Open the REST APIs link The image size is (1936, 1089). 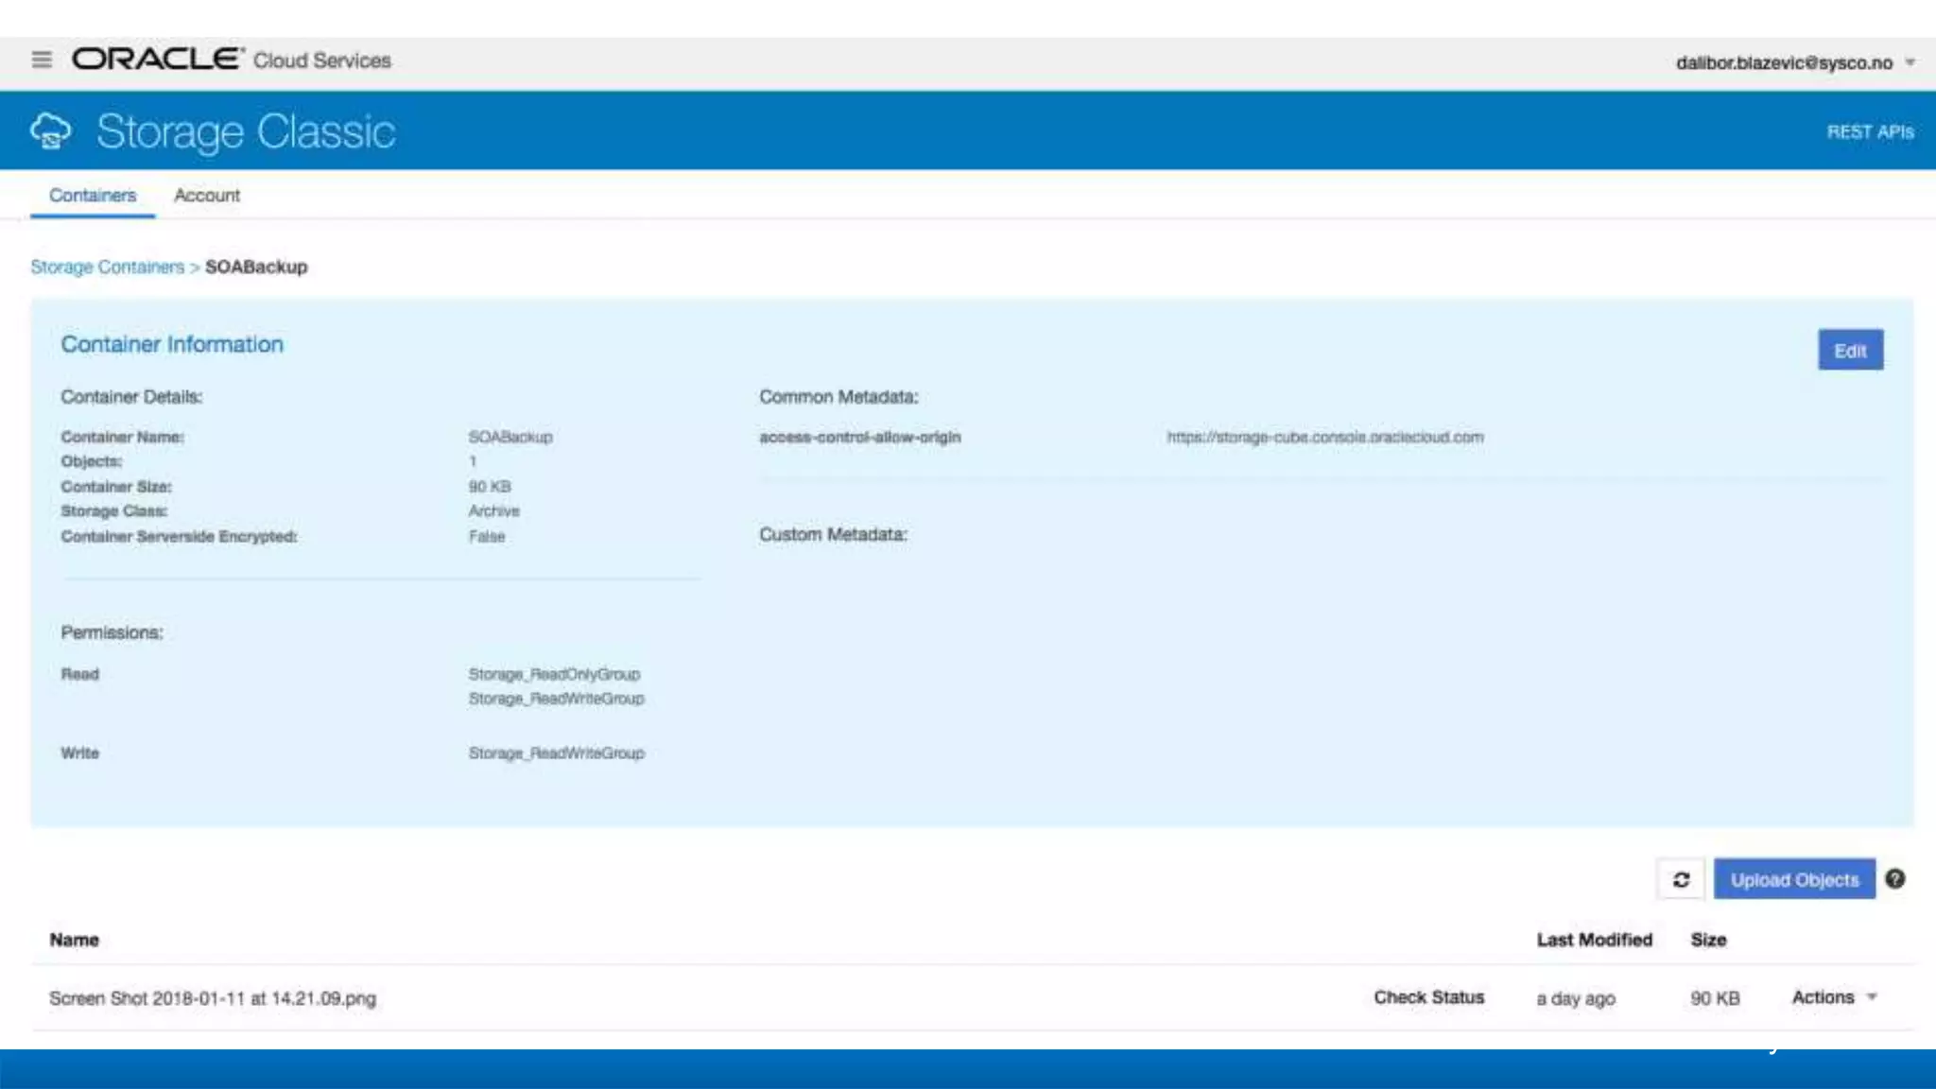tap(1870, 131)
